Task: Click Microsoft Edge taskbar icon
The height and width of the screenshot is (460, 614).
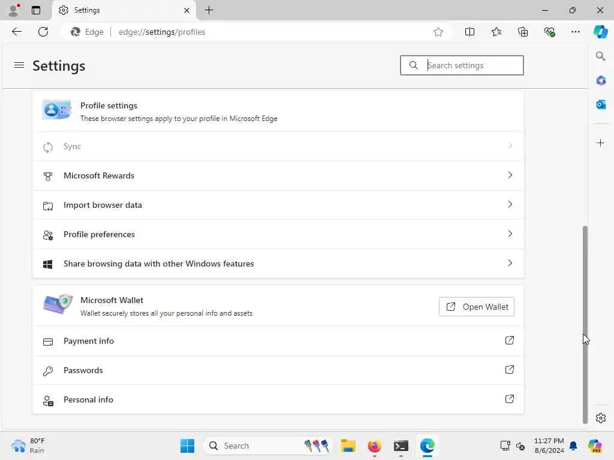Action: (x=427, y=446)
